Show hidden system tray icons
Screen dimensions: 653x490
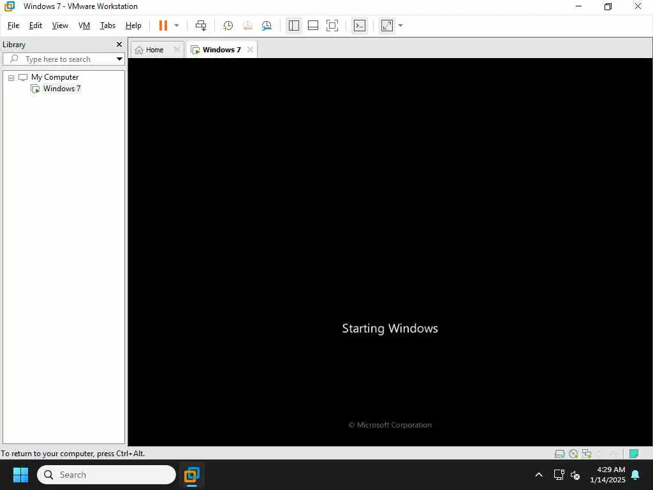(538, 475)
